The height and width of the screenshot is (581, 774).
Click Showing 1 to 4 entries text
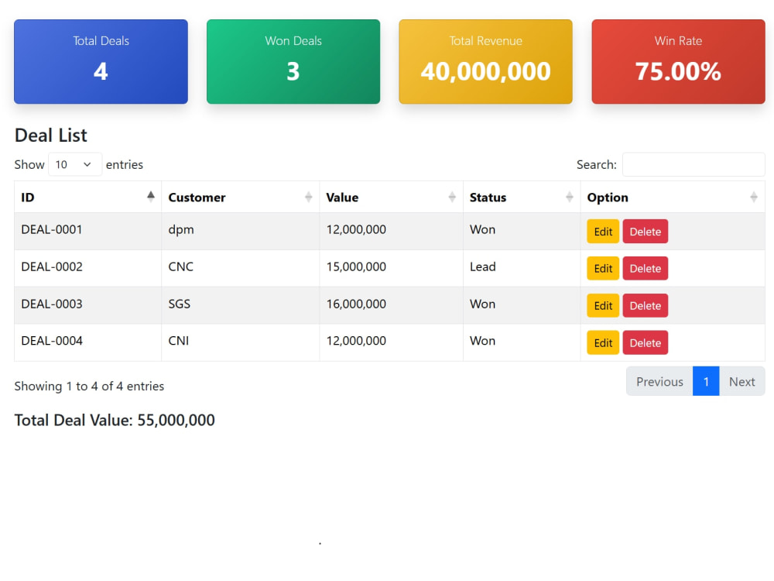[89, 387]
